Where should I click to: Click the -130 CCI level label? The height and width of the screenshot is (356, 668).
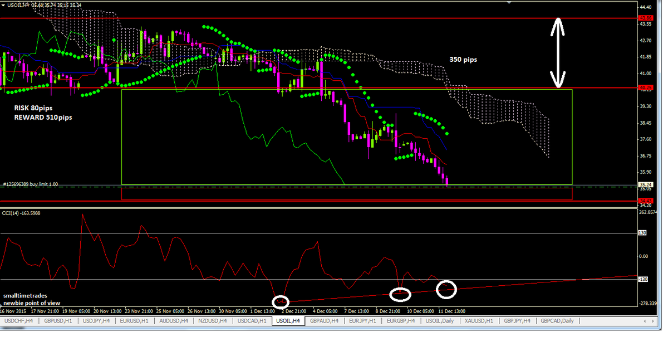point(642,279)
